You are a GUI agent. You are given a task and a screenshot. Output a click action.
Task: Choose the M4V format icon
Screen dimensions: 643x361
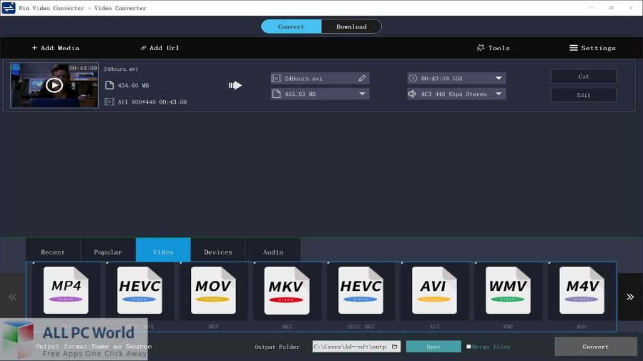tap(581, 290)
